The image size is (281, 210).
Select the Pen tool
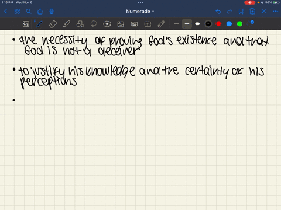[x=39, y=24]
